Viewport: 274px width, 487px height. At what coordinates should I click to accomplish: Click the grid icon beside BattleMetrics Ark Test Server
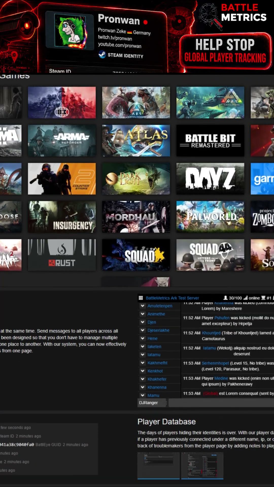click(141, 298)
